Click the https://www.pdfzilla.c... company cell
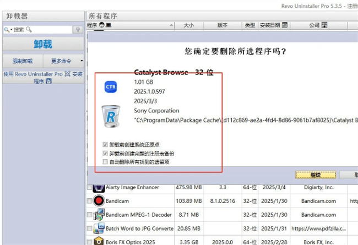This screenshot has height=245, width=358. (x=319, y=228)
